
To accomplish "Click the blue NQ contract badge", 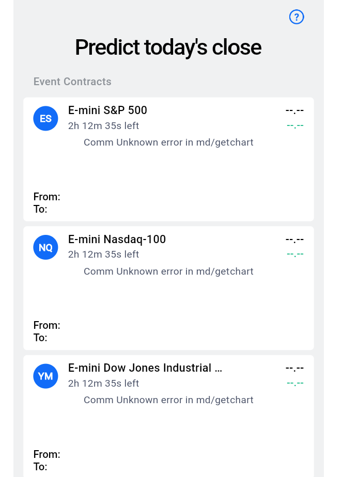I will (x=45, y=247).
